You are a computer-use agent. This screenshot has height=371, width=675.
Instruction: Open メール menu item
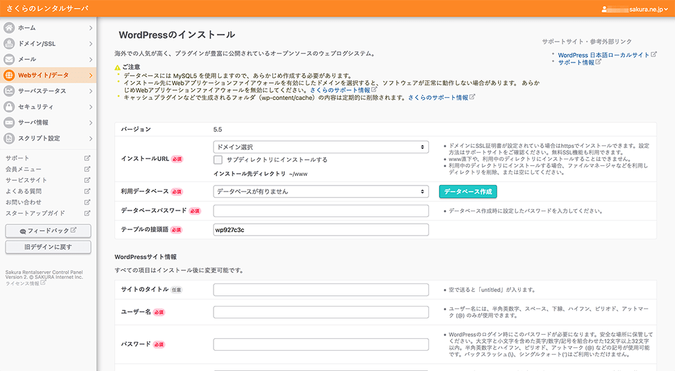point(48,59)
